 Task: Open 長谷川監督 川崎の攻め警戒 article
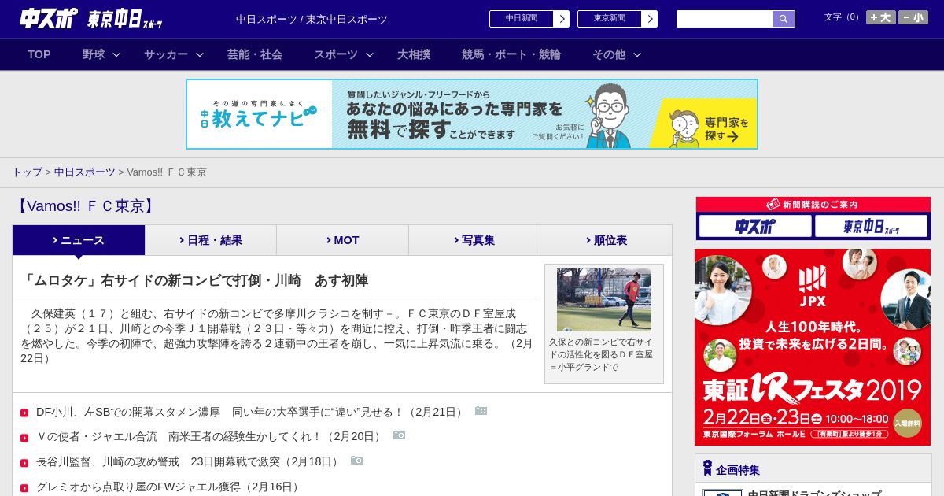[x=190, y=461]
